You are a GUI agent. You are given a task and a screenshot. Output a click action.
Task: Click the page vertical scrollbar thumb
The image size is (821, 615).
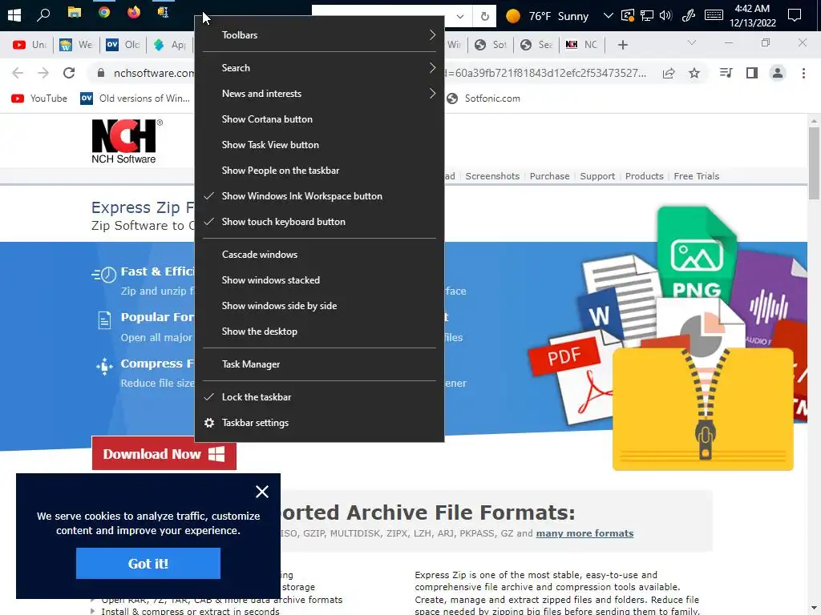(814, 162)
